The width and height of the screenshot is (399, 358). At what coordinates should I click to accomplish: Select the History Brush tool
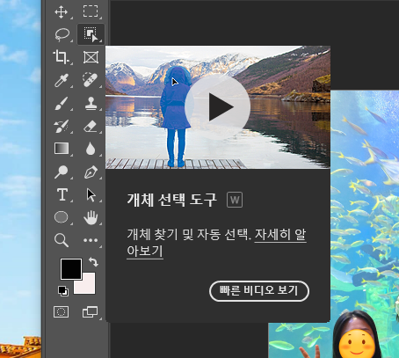pos(62,126)
